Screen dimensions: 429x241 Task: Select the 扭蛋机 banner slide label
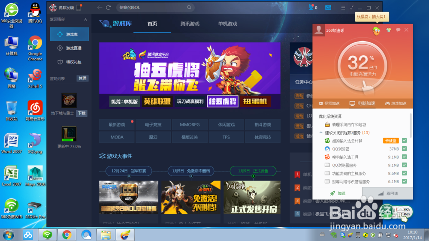click(x=255, y=102)
